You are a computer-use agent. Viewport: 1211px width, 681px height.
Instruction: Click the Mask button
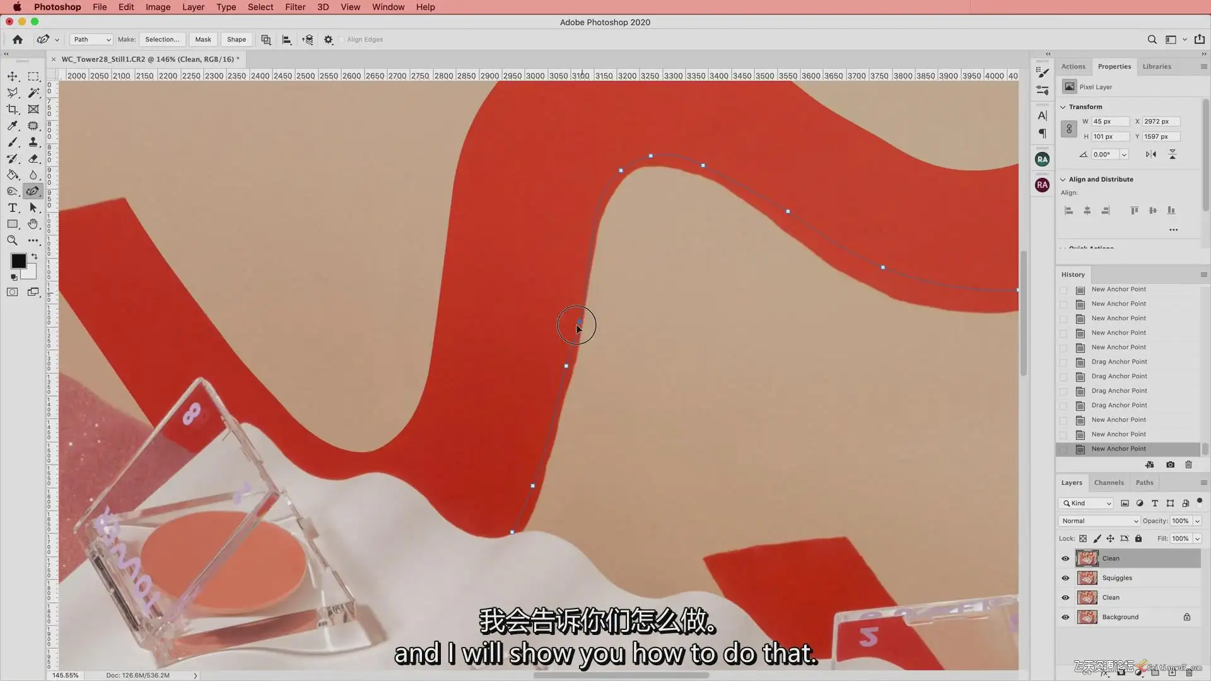(x=203, y=40)
